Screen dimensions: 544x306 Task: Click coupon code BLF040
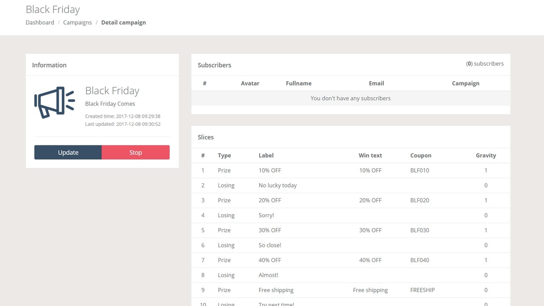[x=420, y=260]
